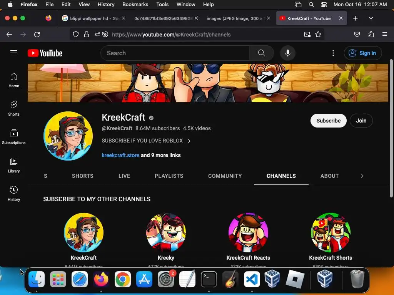Screen dimensions: 394x295
Task: Show more channel tabs with arrow
Action: pyautogui.click(x=362, y=176)
